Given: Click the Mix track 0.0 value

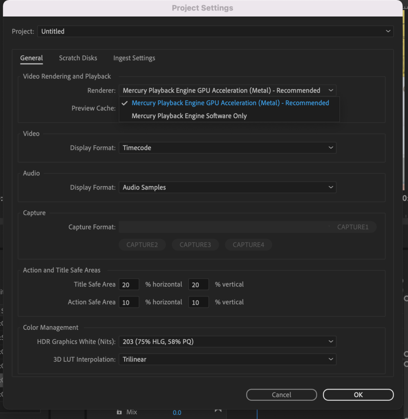Looking at the screenshot, I should click(x=177, y=412).
